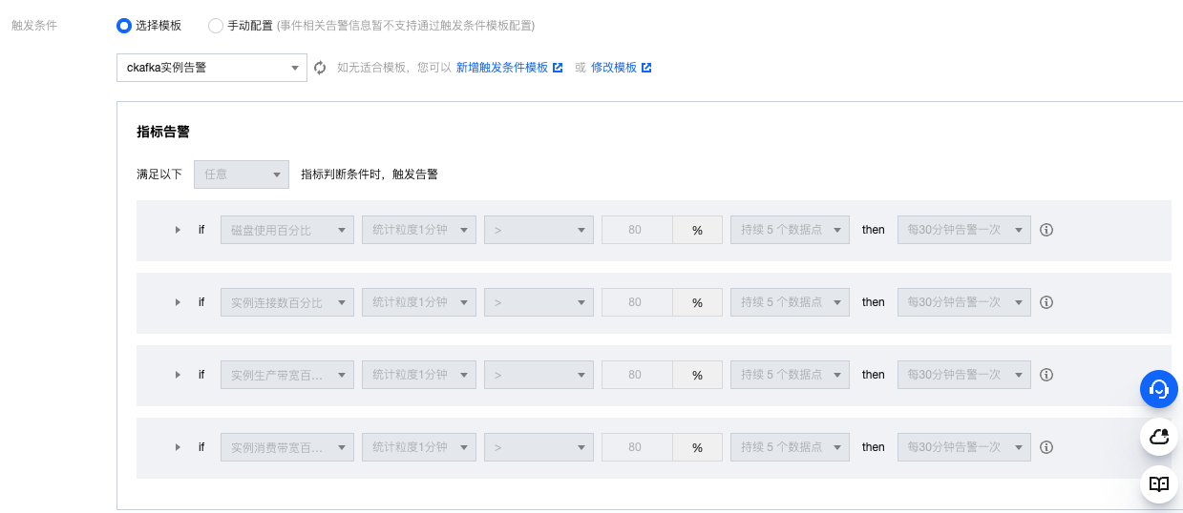Open the floating cloud assistant icon

point(1159,437)
